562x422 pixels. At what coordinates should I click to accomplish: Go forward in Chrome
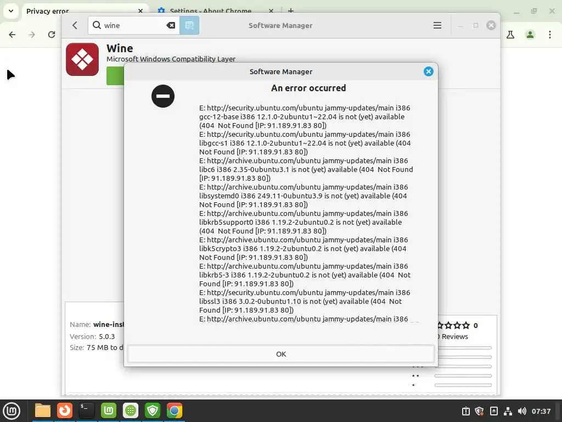(x=32, y=35)
